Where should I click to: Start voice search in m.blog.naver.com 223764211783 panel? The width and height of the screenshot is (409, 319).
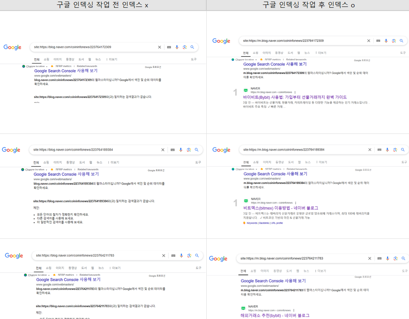coord(387,258)
